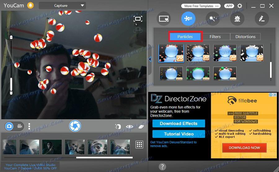This screenshot has width=279, height=172.
Task: Select the music notes particle effect
Action: [171, 73]
